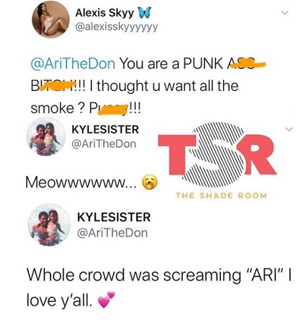Open the tweet text 'I thought u want all the smoke'
The height and width of the screenshot is (323, 296).
[134, 97]
